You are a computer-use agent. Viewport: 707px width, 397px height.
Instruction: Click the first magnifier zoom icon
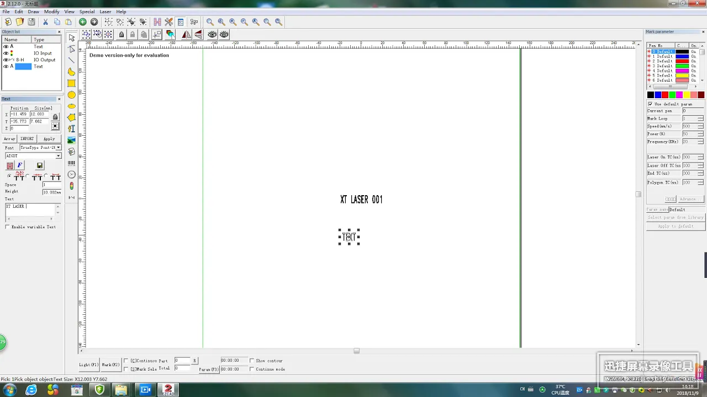pos(210,22)
